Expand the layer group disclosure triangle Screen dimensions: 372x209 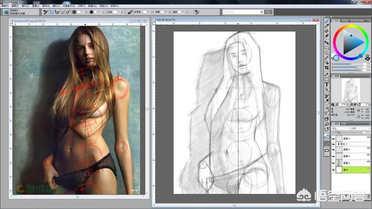point(338,144)
